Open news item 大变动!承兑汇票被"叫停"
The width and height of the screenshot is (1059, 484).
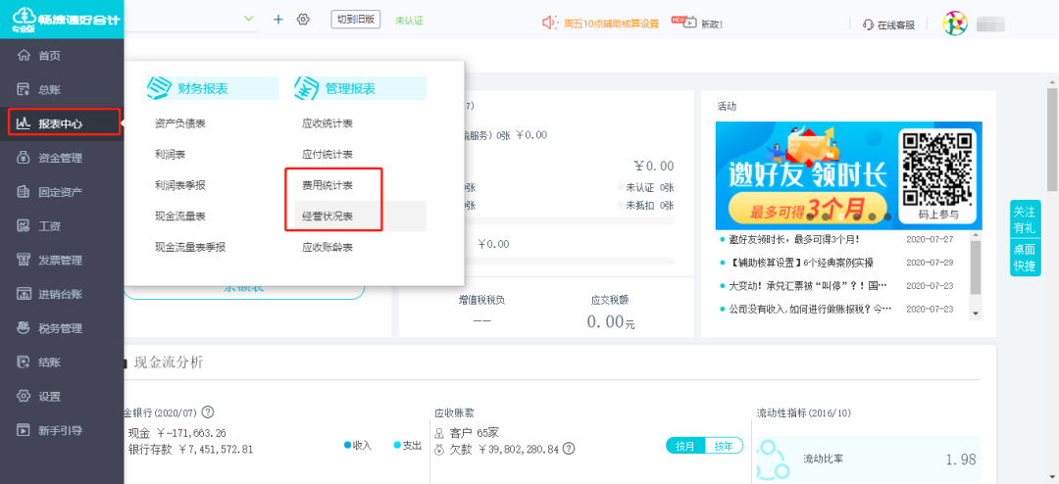808,285
